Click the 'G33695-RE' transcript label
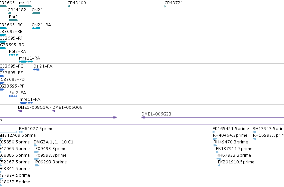Screen dimensions: 284x187 coord(11,31)
